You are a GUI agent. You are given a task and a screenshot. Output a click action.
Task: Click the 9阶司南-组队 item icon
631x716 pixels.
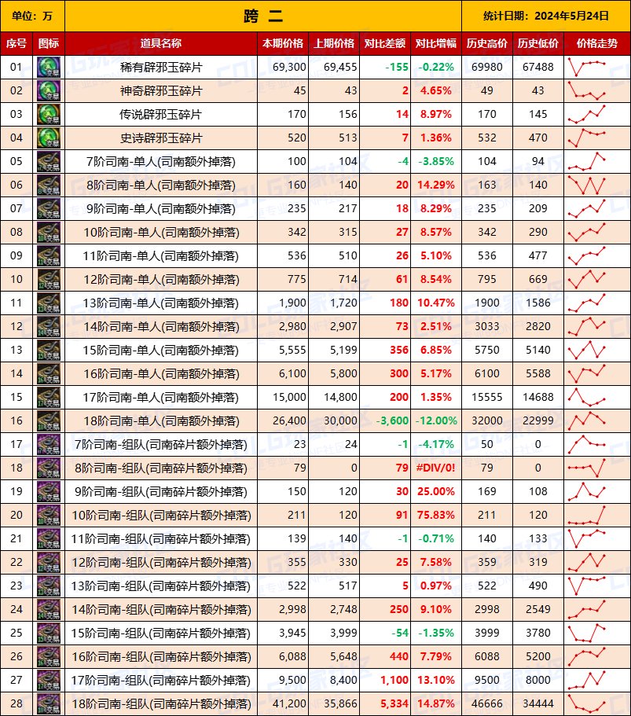pyautogui.click(x=49, y=492)
